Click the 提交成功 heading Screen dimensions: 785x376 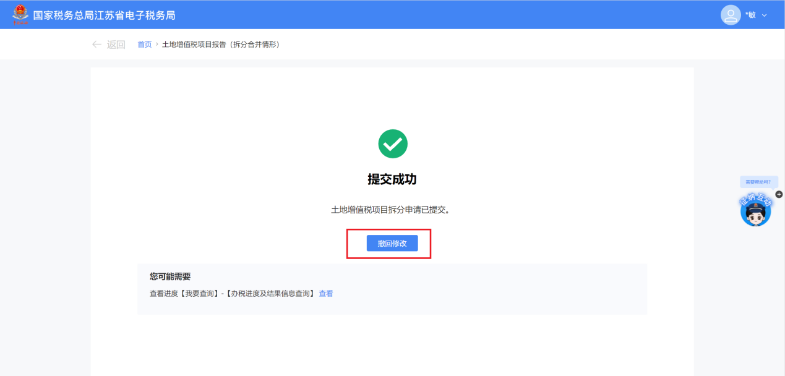tap(392, 179)
